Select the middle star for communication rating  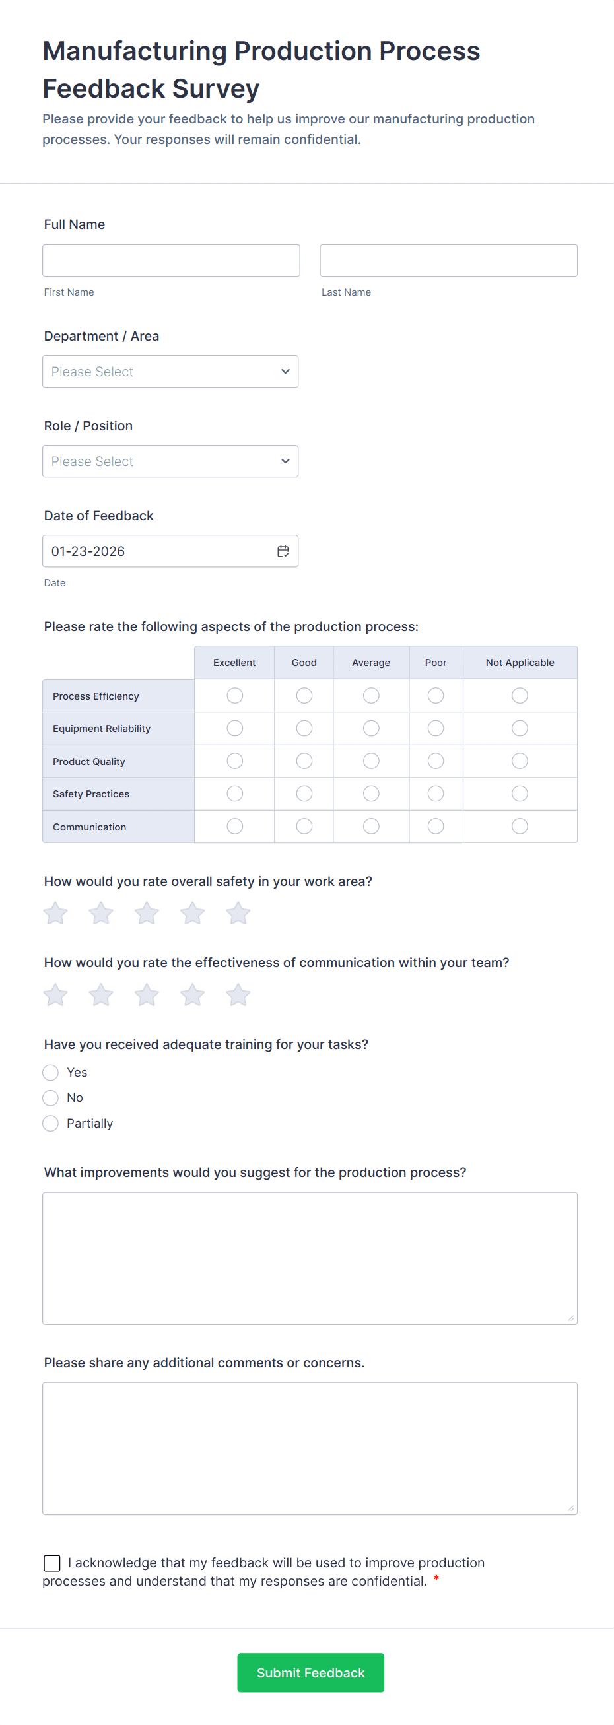[x=147, y=995]
